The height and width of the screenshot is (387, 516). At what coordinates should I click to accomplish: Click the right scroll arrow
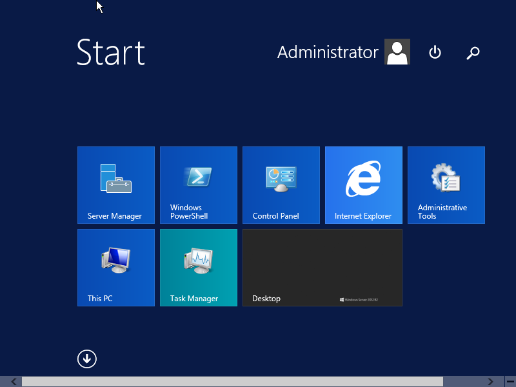[491, 381]
